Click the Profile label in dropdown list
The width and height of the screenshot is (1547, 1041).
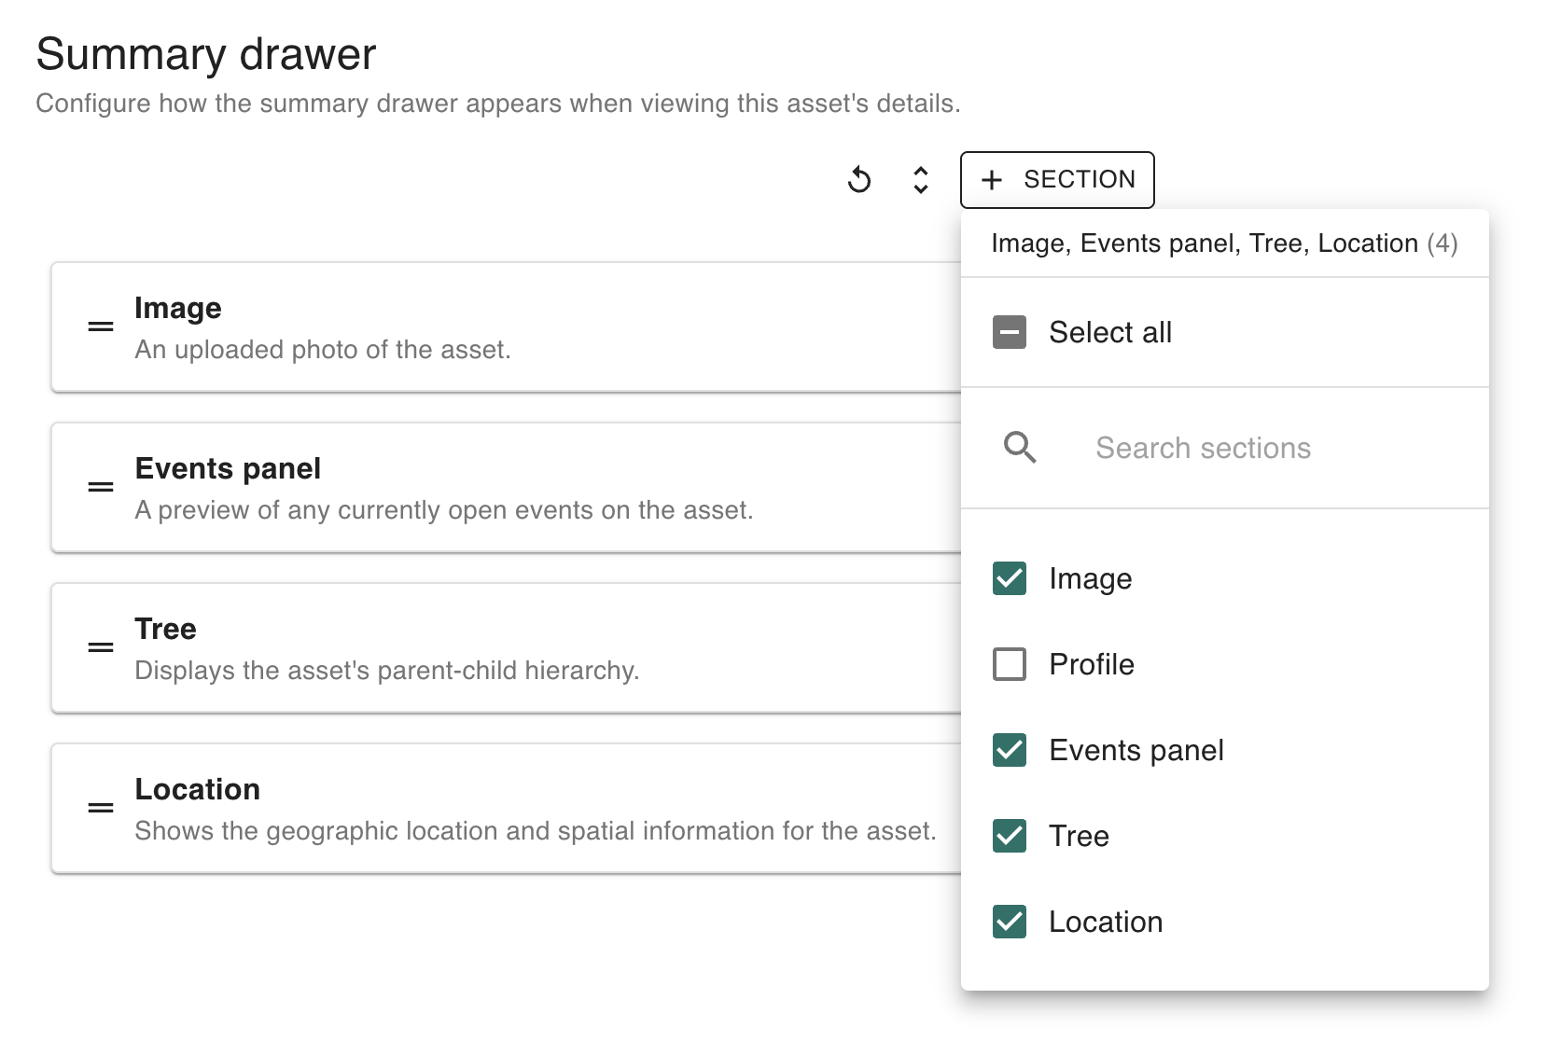click(x=1092, y=664)
